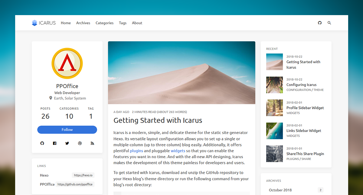363x195 pixels.
Task: Click the 'Web Developer' profile subtitle
Action: point(67,93)
